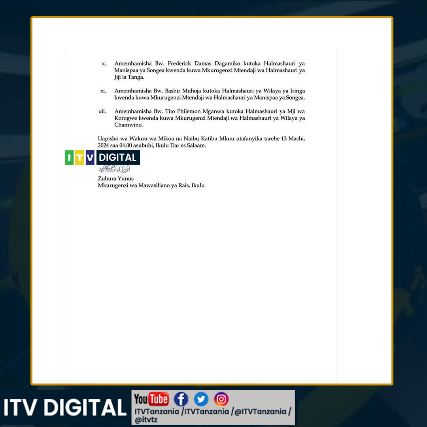Click the blue 'V' block in watermark

tap(90, 157)
